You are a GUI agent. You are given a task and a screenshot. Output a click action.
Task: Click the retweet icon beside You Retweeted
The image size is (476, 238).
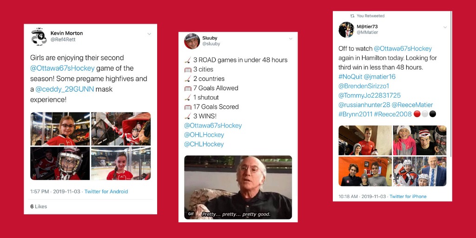352,16
